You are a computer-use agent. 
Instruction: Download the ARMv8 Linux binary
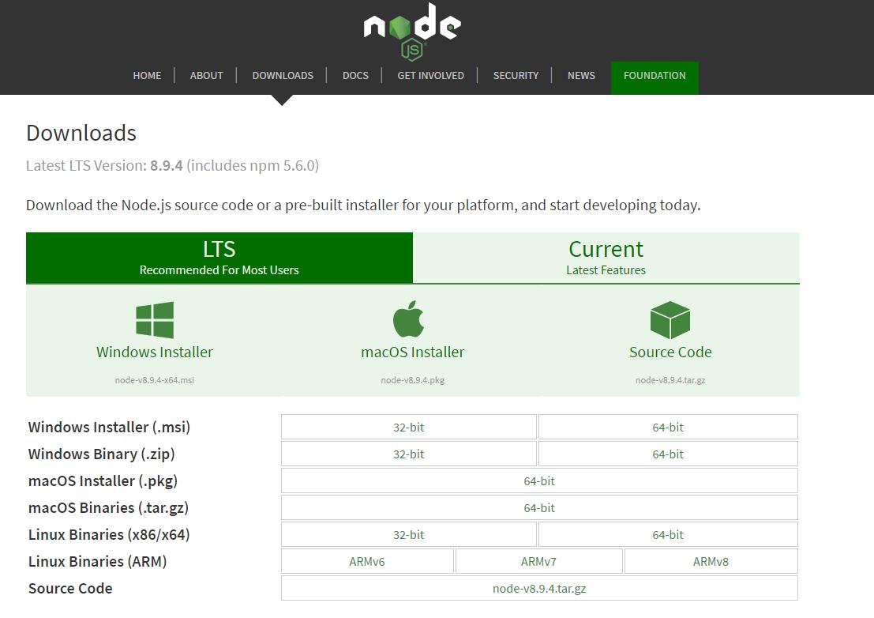[711, 562]
